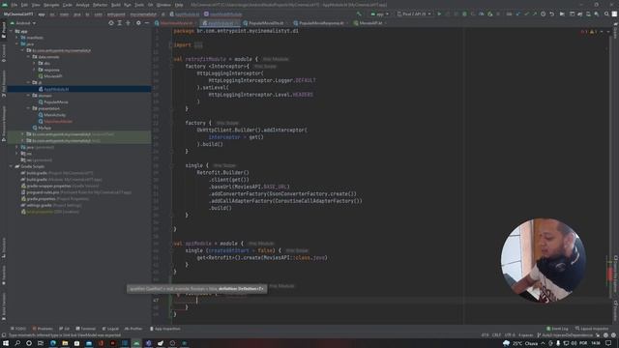Expand all icon in Project panel header

[120, 23]
